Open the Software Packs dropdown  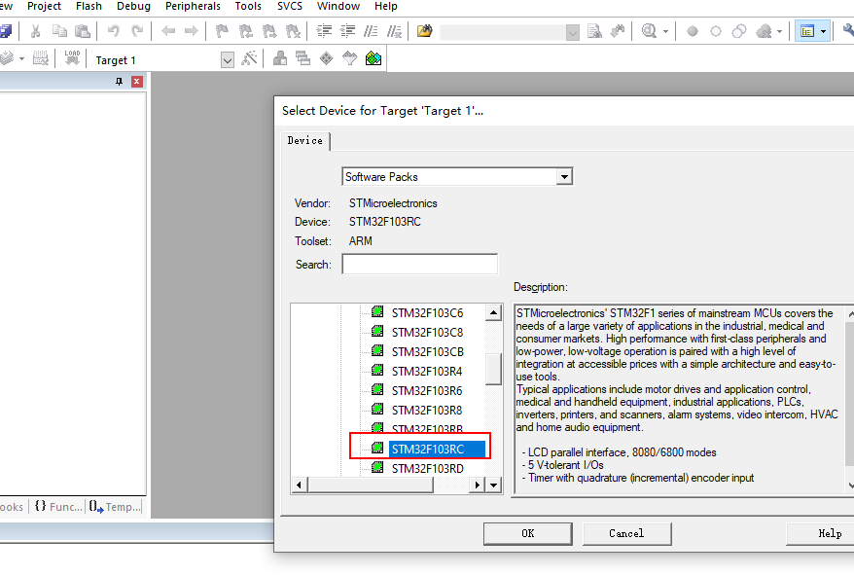pos(563,177)
